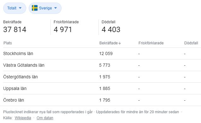
Task: Open the Om datan link
Action: [45, 118]
